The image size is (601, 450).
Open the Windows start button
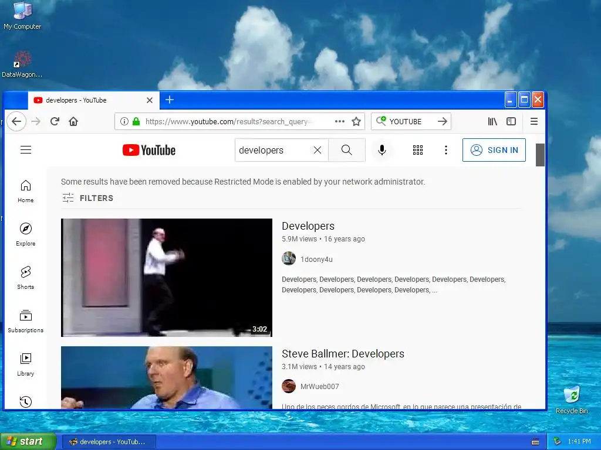point(28,442)
